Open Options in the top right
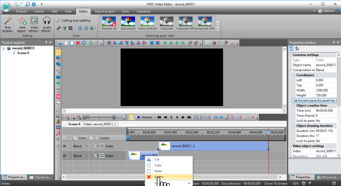Viewport: 341px width, 186px height. (x=326, y=11)
